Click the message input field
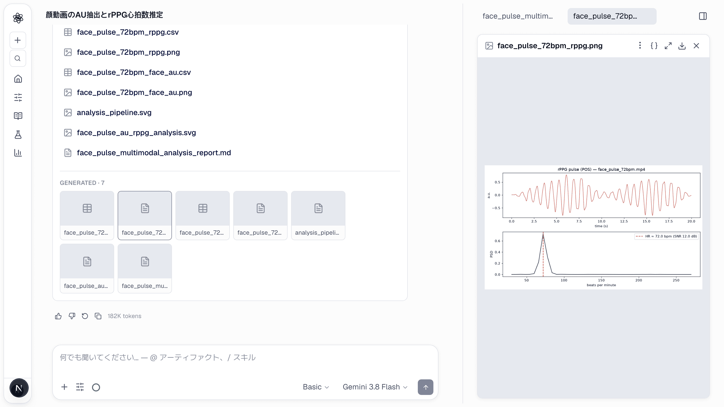This screenshot has width=724, height=407. (x=245, y=358)
